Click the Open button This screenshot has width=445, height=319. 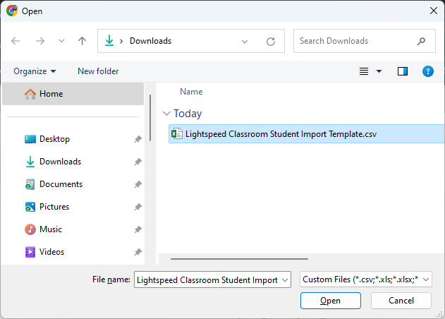point(331,301)
